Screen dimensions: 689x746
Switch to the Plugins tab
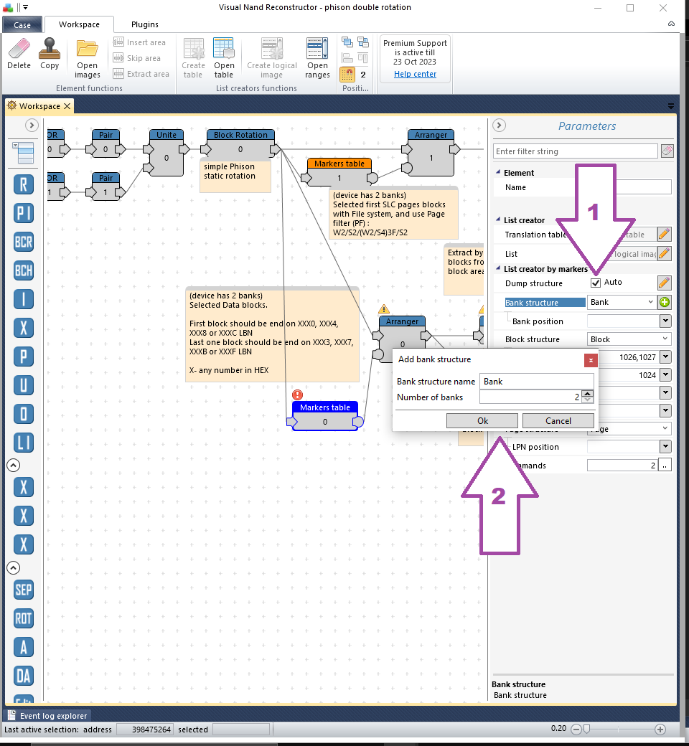[x=145, y=24]
